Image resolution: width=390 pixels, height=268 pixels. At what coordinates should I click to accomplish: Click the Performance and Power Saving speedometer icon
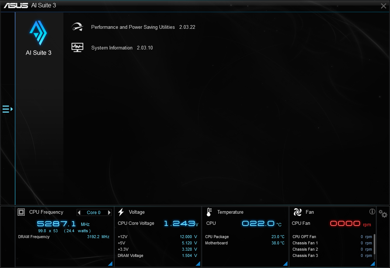(x=77, y=27)
